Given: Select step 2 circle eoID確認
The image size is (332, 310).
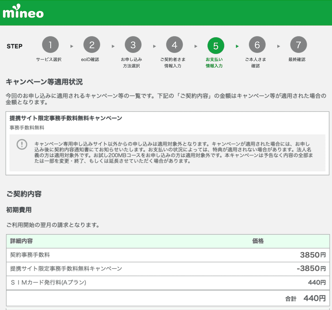Looking at the screenshot, I should pyautogui.click(x=92, y=45).
